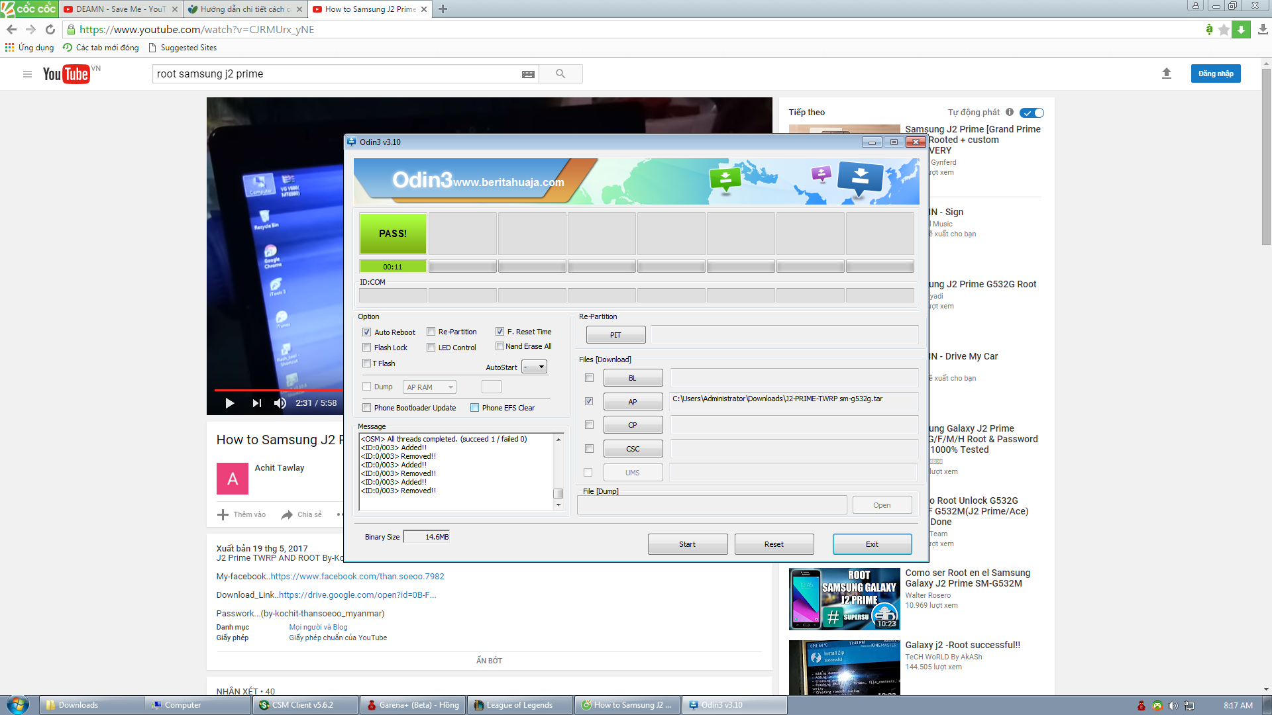Toggle Tự động phát autoplay switch
Viewport: 1272px width, 715px height.
pyautogui.click(x=1032, y=113)
